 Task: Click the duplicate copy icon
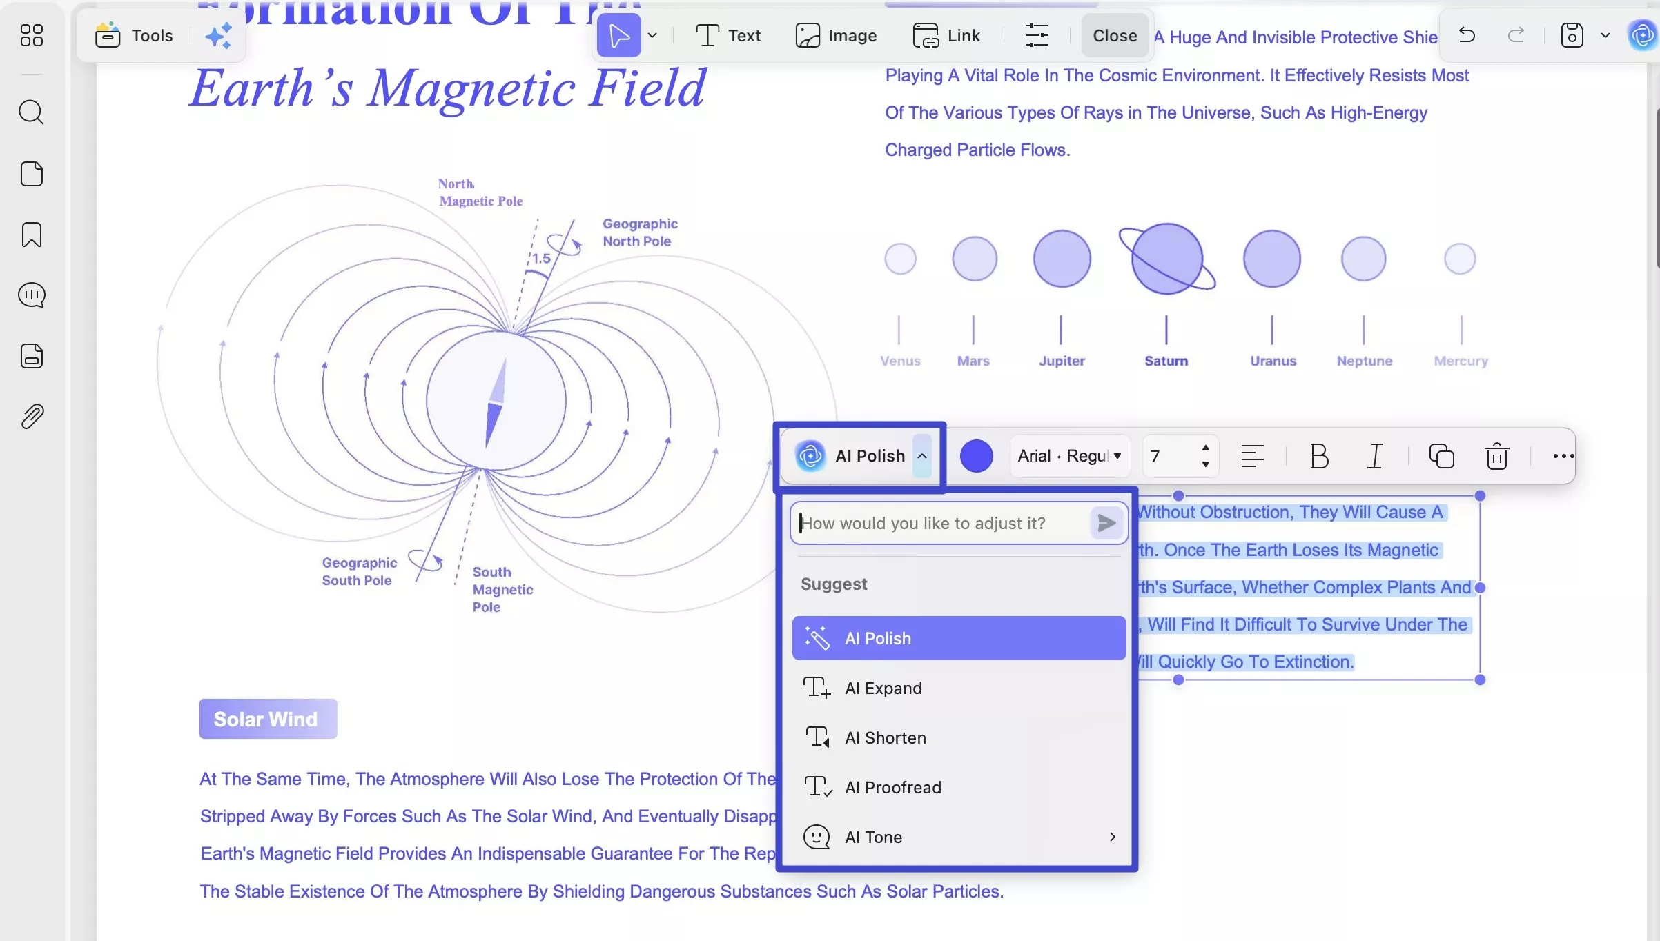click(x=1441, y=456)
